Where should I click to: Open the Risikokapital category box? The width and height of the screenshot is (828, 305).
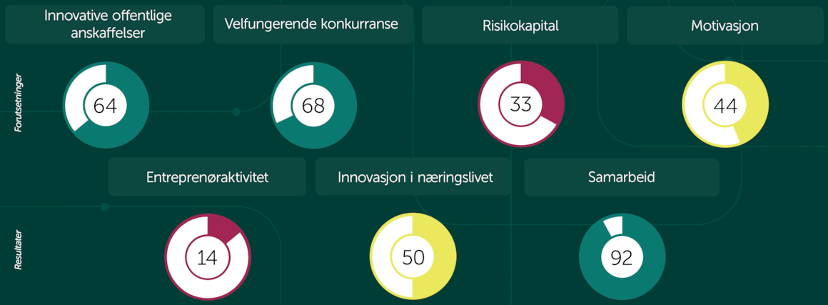[x=520, y=24]
